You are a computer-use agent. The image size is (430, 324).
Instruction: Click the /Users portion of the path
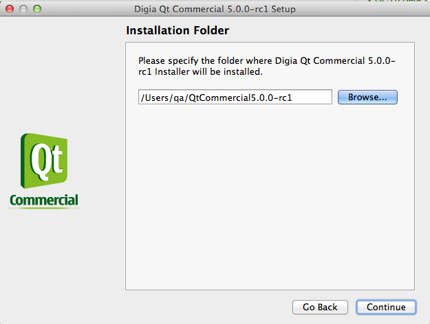155,97
